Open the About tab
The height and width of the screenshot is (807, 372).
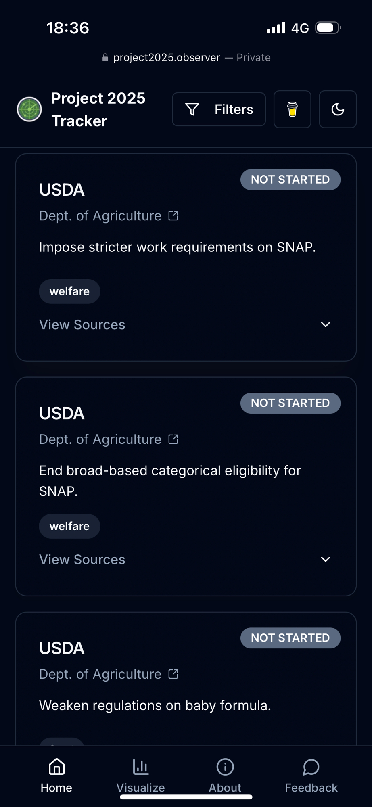[x=225, y=776]
